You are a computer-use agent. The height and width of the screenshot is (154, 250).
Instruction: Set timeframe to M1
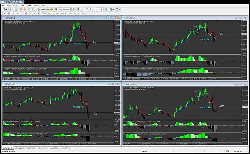point(50,13)
